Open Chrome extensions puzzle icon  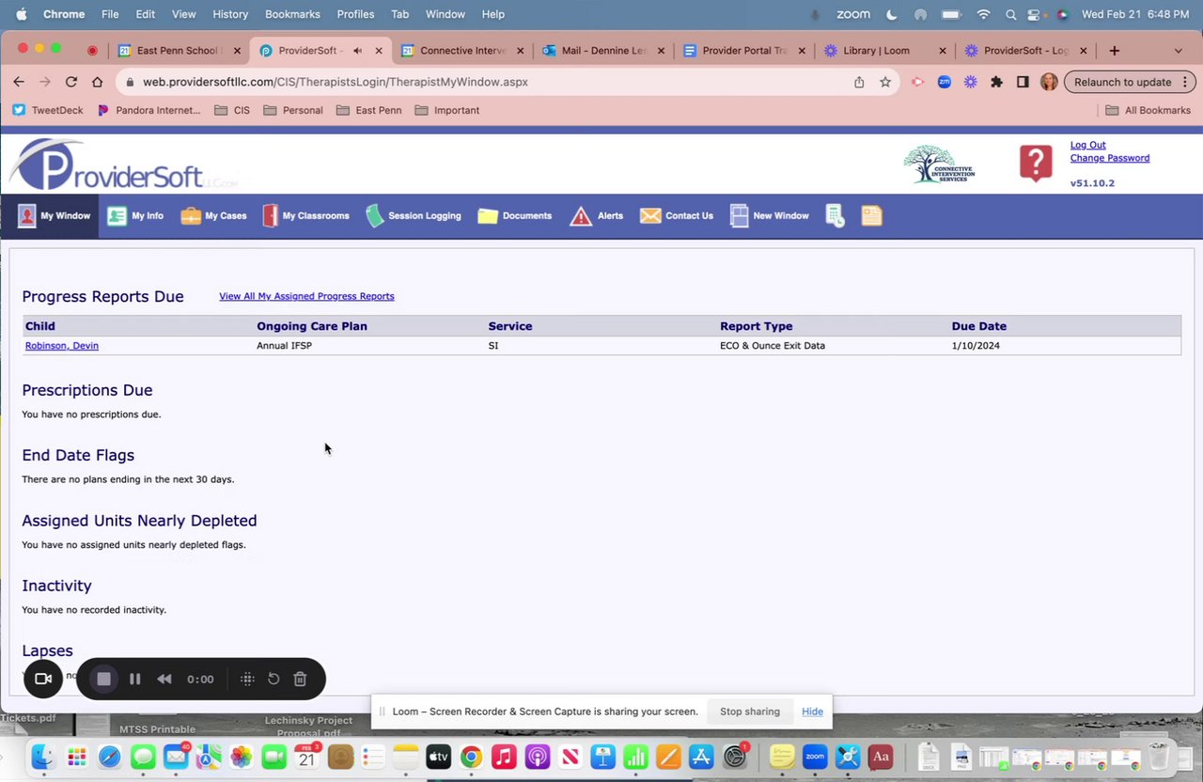(997, 83)
